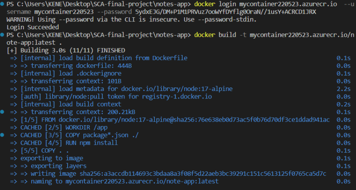Click 'CACHED [2/5] WORKDIR /app' line
The image size is (356, 190).
59,127
